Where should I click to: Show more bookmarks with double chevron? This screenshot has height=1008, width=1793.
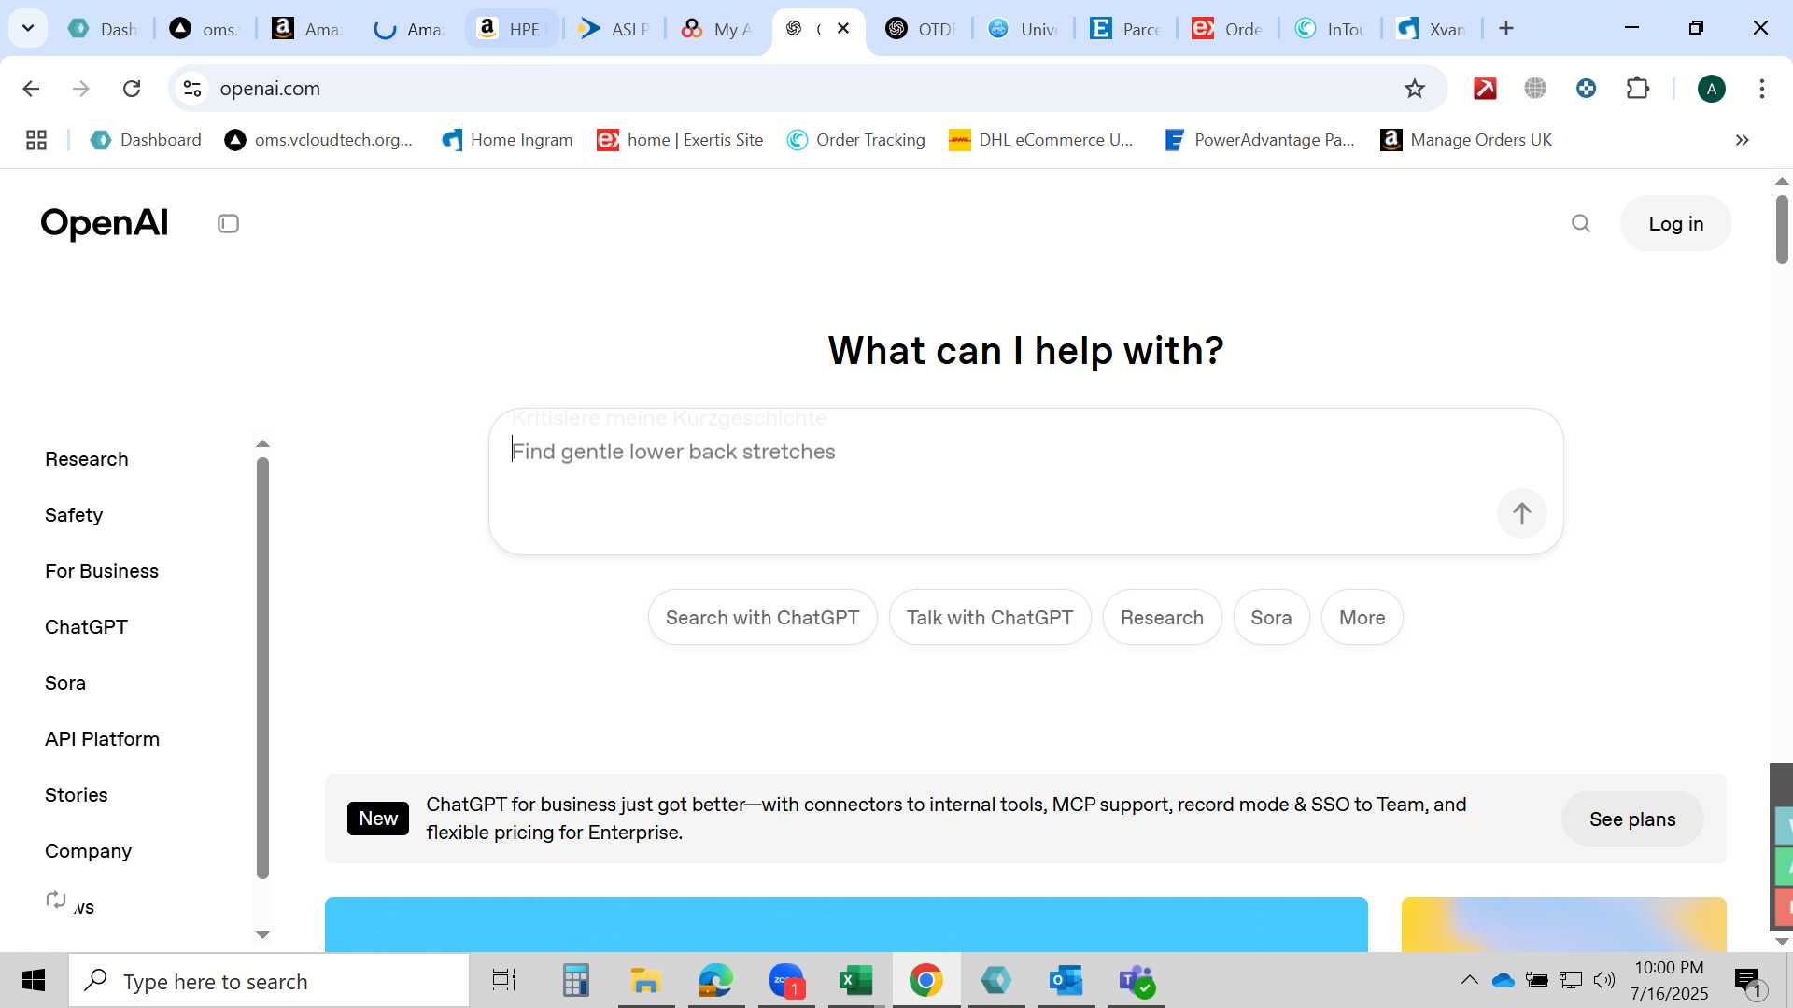point(1742,140)
